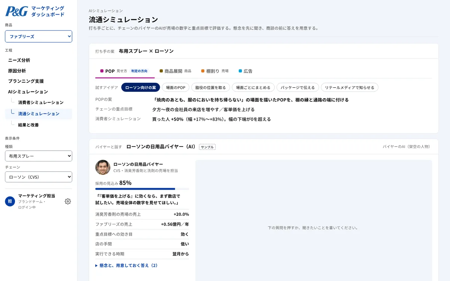Image resolution: width=450 pixels, height=281 pixels.
Task: Select the 脇役の位置を取る idea chip
Action: click(211, 87)
